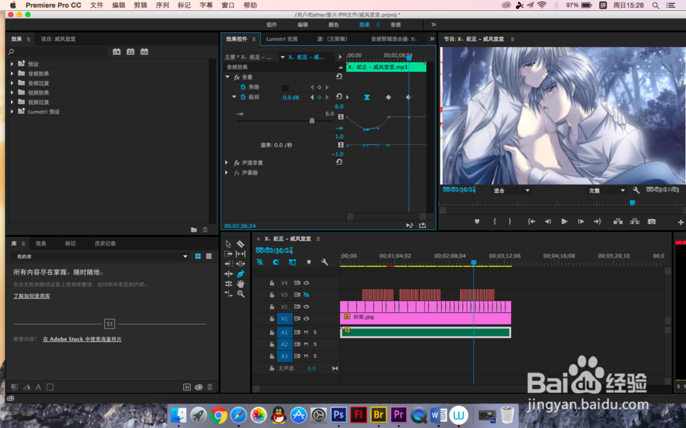Viewport: 686px width, 428px height.
Task: Open timeline wrench settings
Action: click(x=324, y=262)
